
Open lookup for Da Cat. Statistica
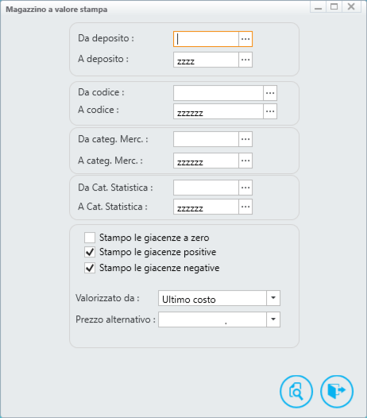click(x=245, y=188)
